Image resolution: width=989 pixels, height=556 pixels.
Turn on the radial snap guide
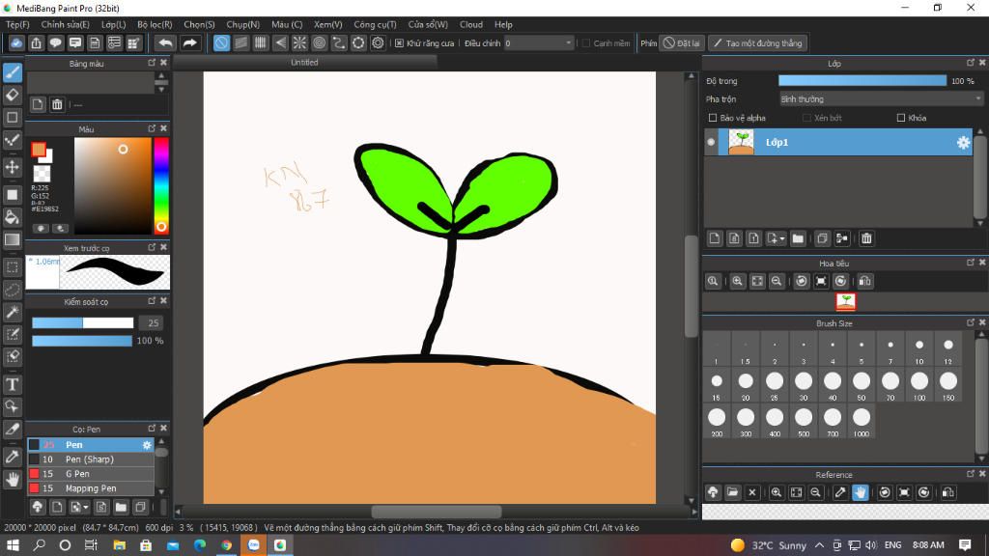299,42
